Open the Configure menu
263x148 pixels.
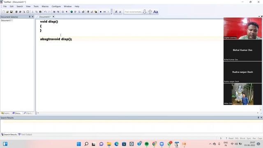click(x=56, y=7)
